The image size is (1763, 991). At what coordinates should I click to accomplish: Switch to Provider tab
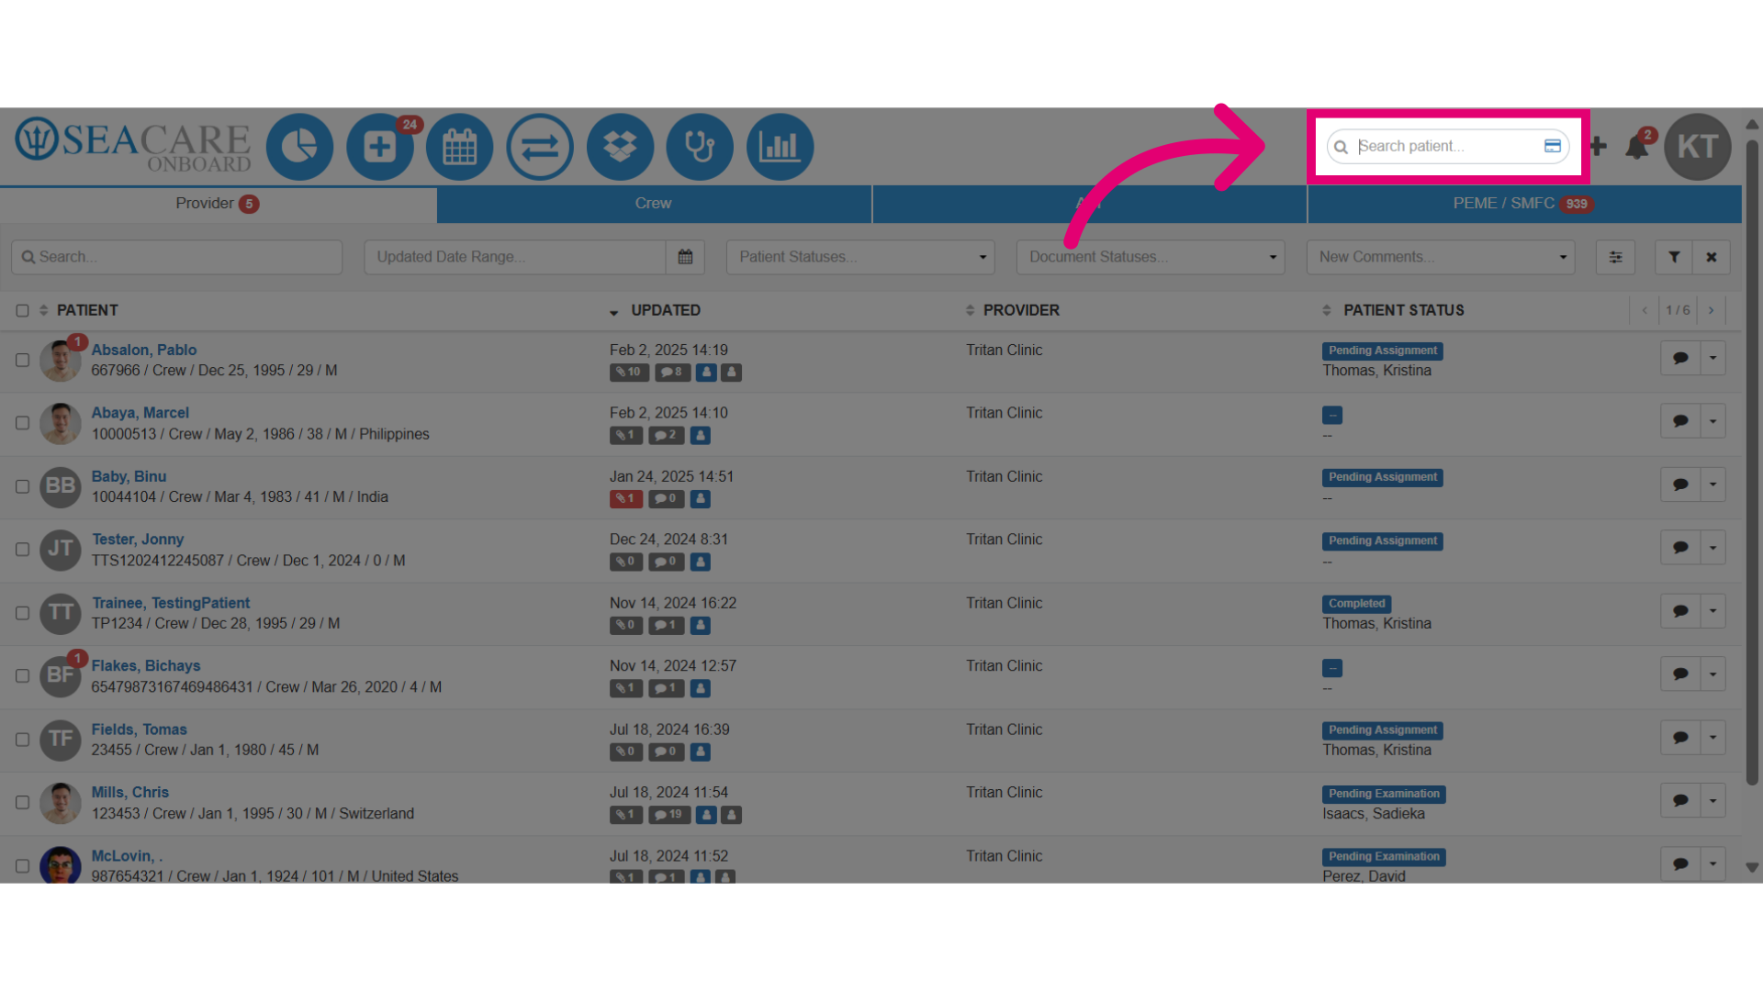click(x=218, y=204)
